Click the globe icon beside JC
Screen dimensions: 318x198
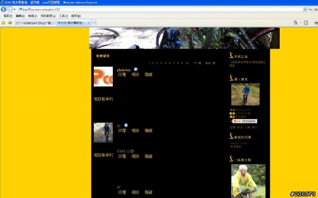click(x=126, y=125)
